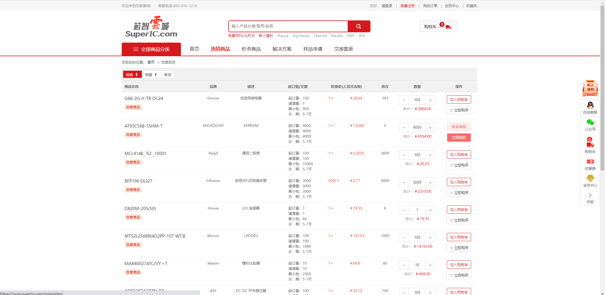Sort by 销量 ascending
605x295 pixels.
(x=151, y=75)
